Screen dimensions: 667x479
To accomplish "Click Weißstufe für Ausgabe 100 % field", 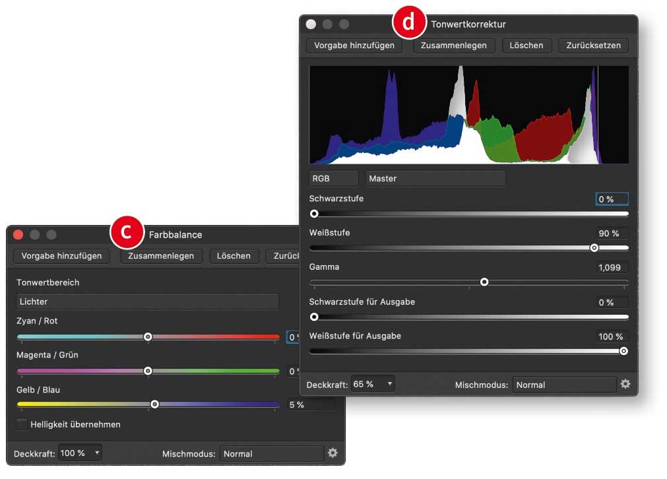I will click(612, 336).
